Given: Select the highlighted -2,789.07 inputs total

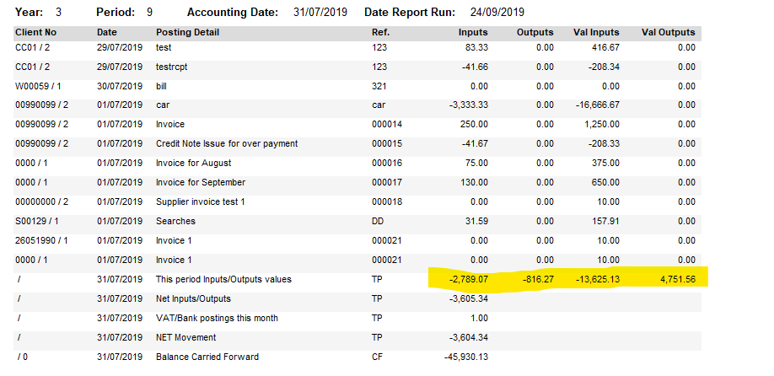Looking at the screenshot, I should [469, 279].
